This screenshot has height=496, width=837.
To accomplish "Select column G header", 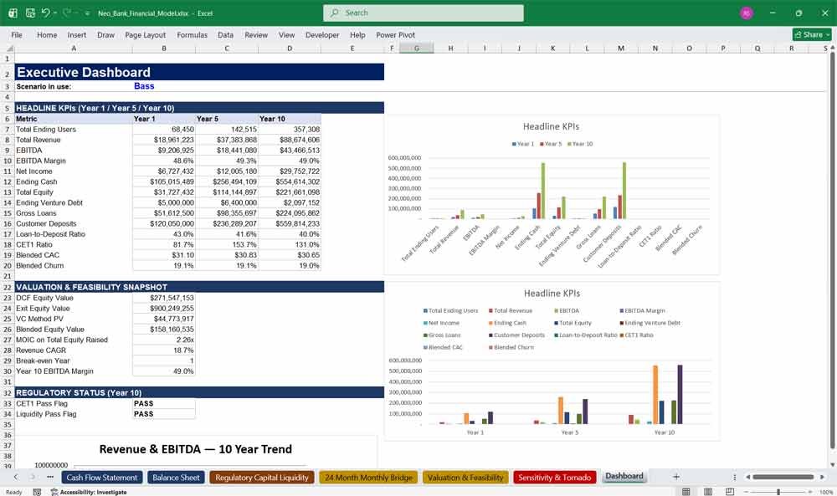I will [416, 49].
